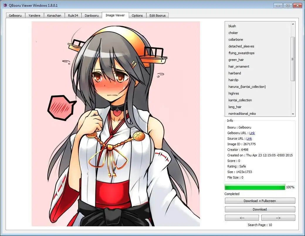Select the kantai_collection tag
Screen dimensions: 305x236
tap(240, 100)
